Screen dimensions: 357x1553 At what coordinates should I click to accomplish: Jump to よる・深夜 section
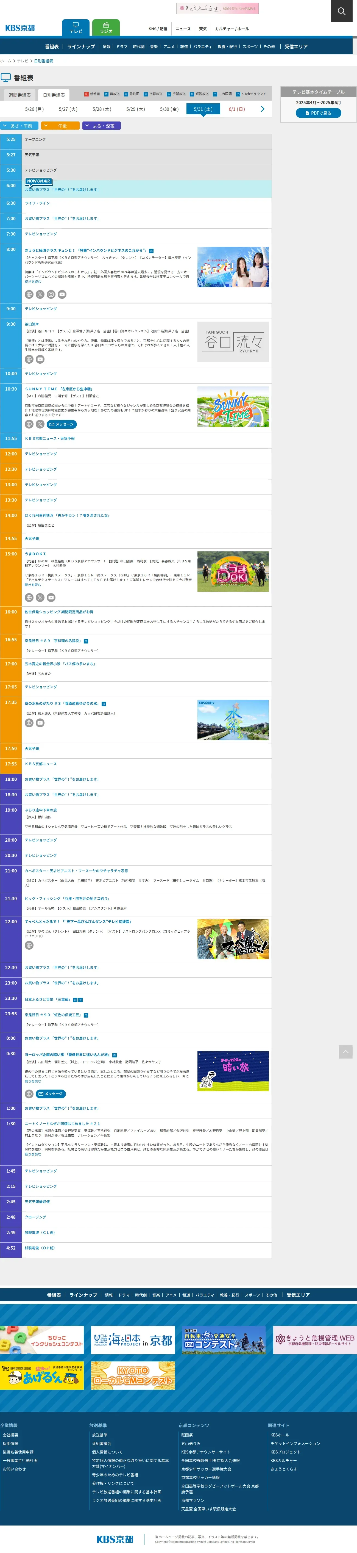click(101, 126)
